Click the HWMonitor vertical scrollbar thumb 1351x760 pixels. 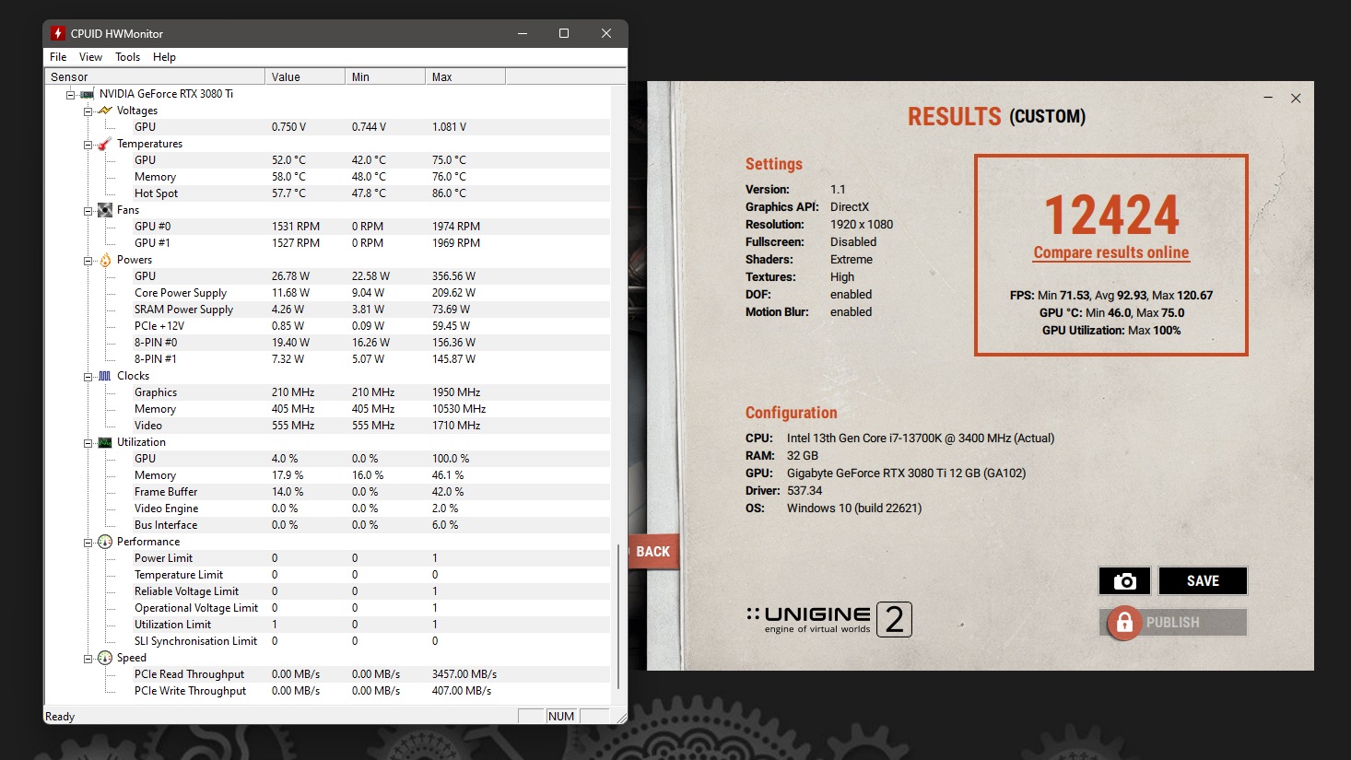click(x=617, y=615)
